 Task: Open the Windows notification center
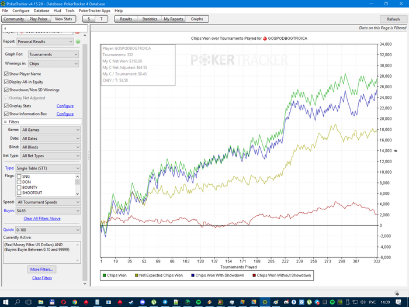[x=398, y=302]
